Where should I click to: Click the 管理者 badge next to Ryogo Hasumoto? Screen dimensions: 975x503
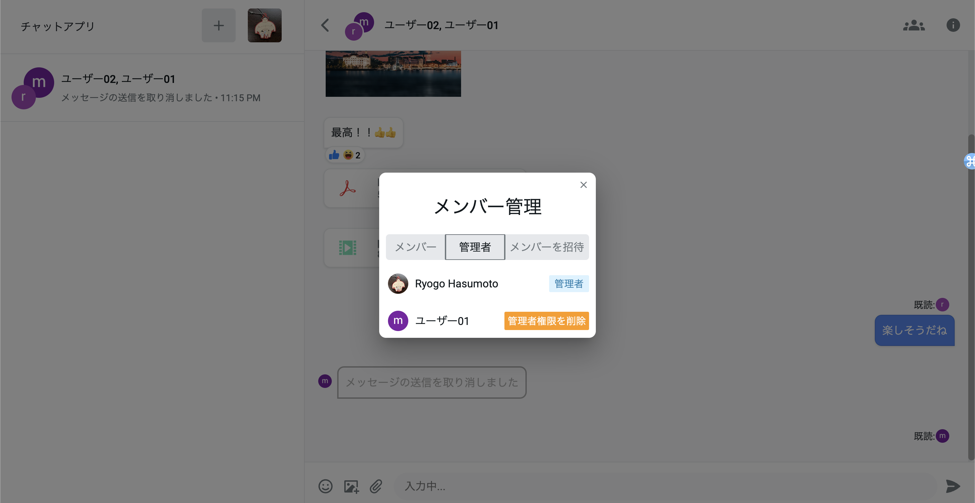[568, 283]
